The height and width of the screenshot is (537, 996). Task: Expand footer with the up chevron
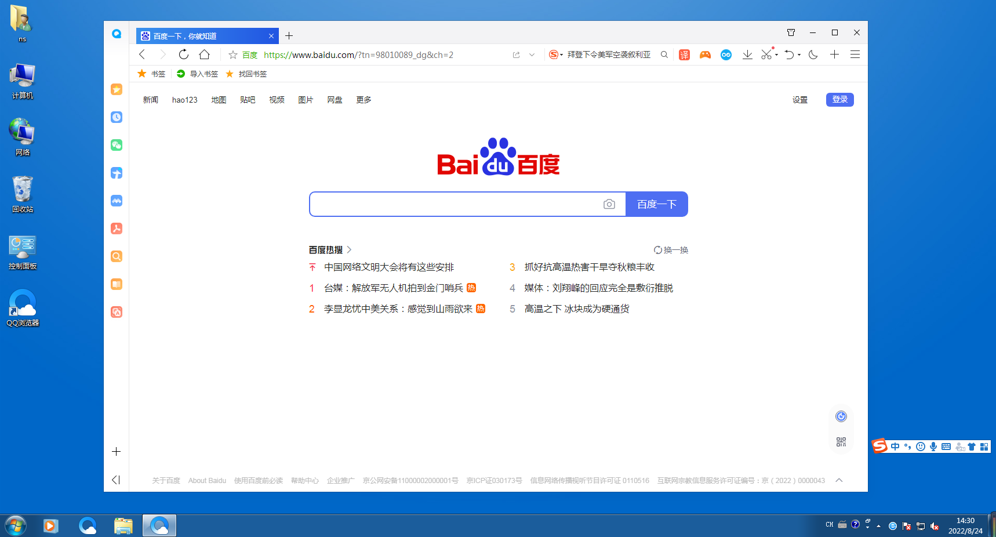pos(839,480)
